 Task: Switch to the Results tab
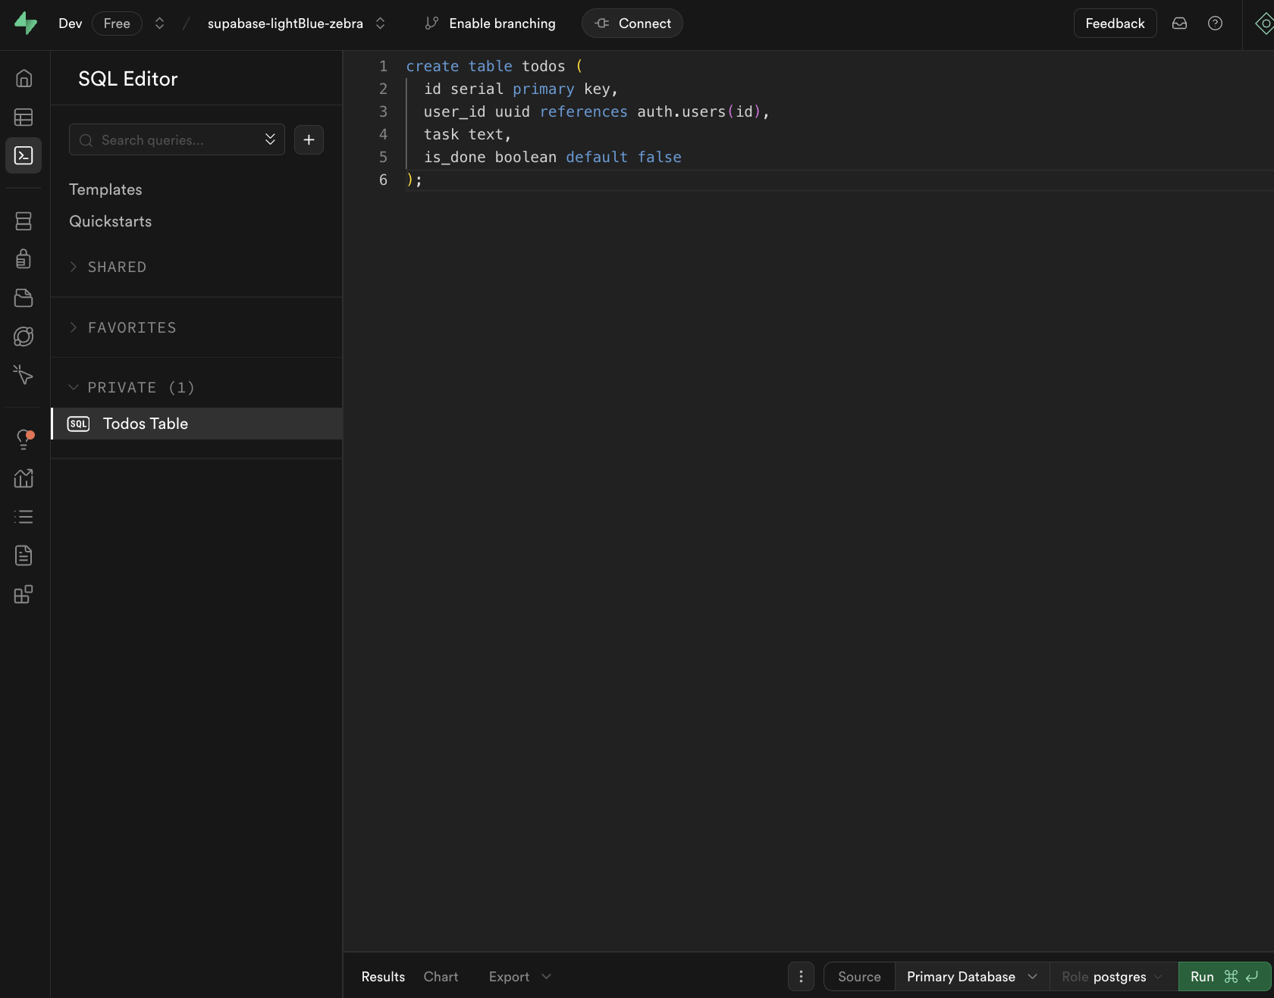pos(383,976)
